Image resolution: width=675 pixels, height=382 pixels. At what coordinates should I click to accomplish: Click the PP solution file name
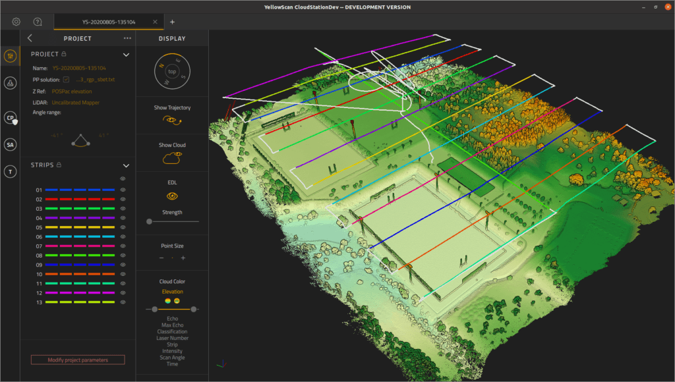[95, 80]
